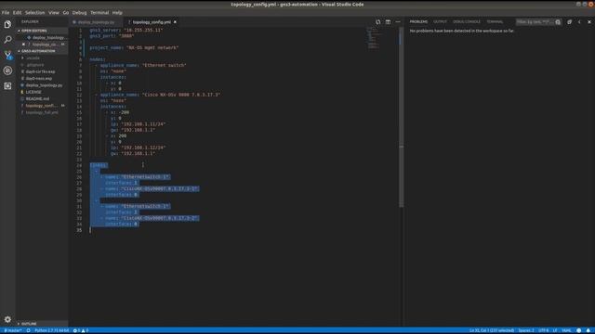Open topology_config file in explorer tree
595x334 pixels.
pos(41,106)
